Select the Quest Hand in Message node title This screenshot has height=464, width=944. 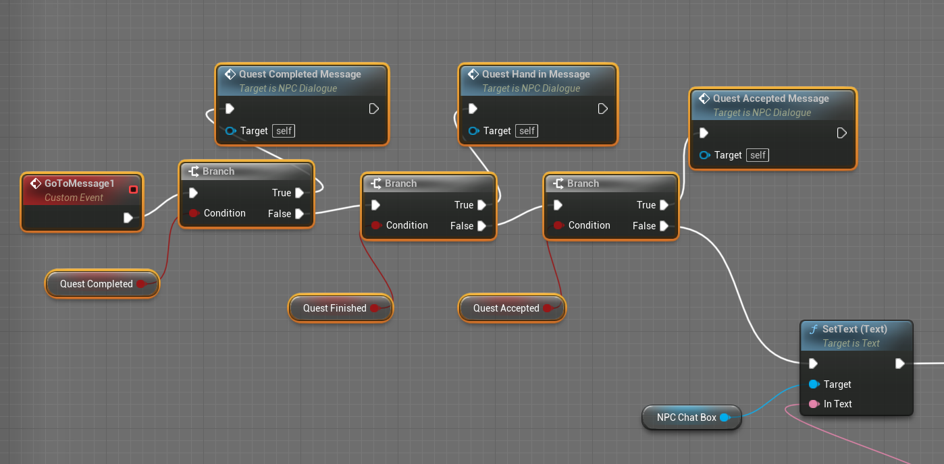coord(536,74)
